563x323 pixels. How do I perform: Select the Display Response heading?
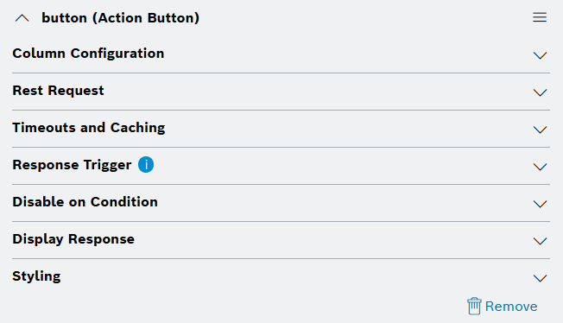[73, 239]
